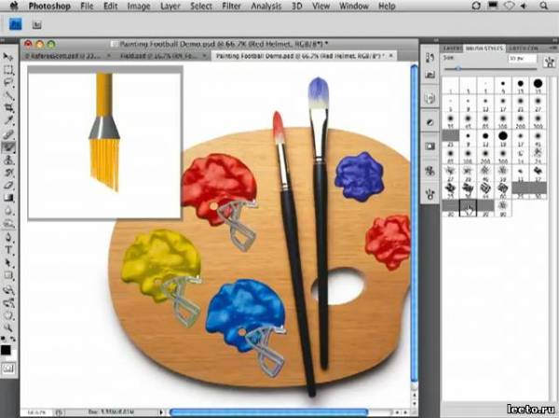Choose the outlined brush preset under the cursor
The width and height of the screenshot is (559, 418).
point(468,208)
